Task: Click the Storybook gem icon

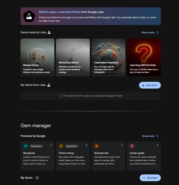Action: [25, 146]
